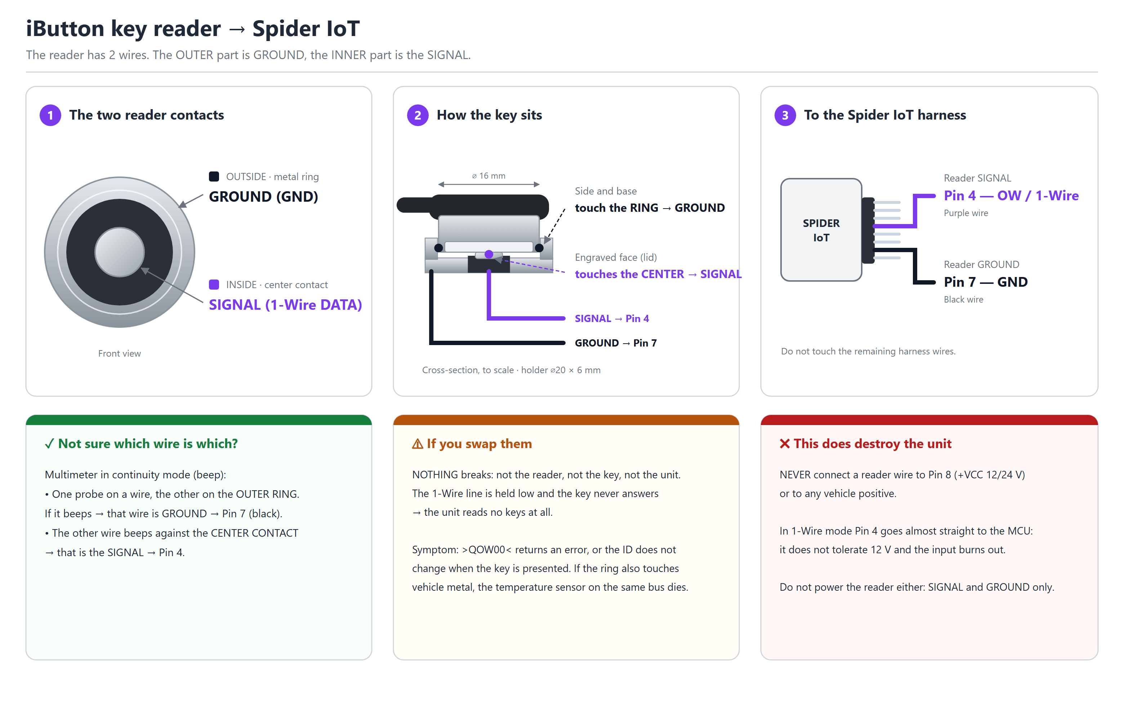Click the "GROUND → Pin 7" label
This screenshot has height=706, width=1124.
(x=616, y=343)
